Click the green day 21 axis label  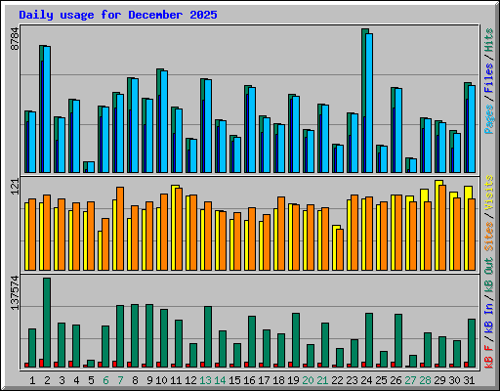pos(322,380)
